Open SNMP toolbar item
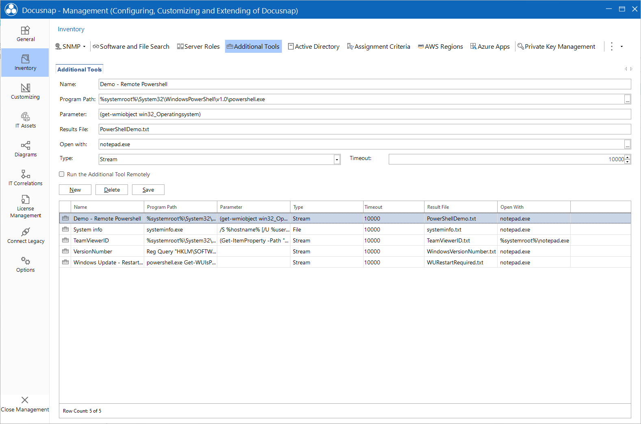 [68, 46]
